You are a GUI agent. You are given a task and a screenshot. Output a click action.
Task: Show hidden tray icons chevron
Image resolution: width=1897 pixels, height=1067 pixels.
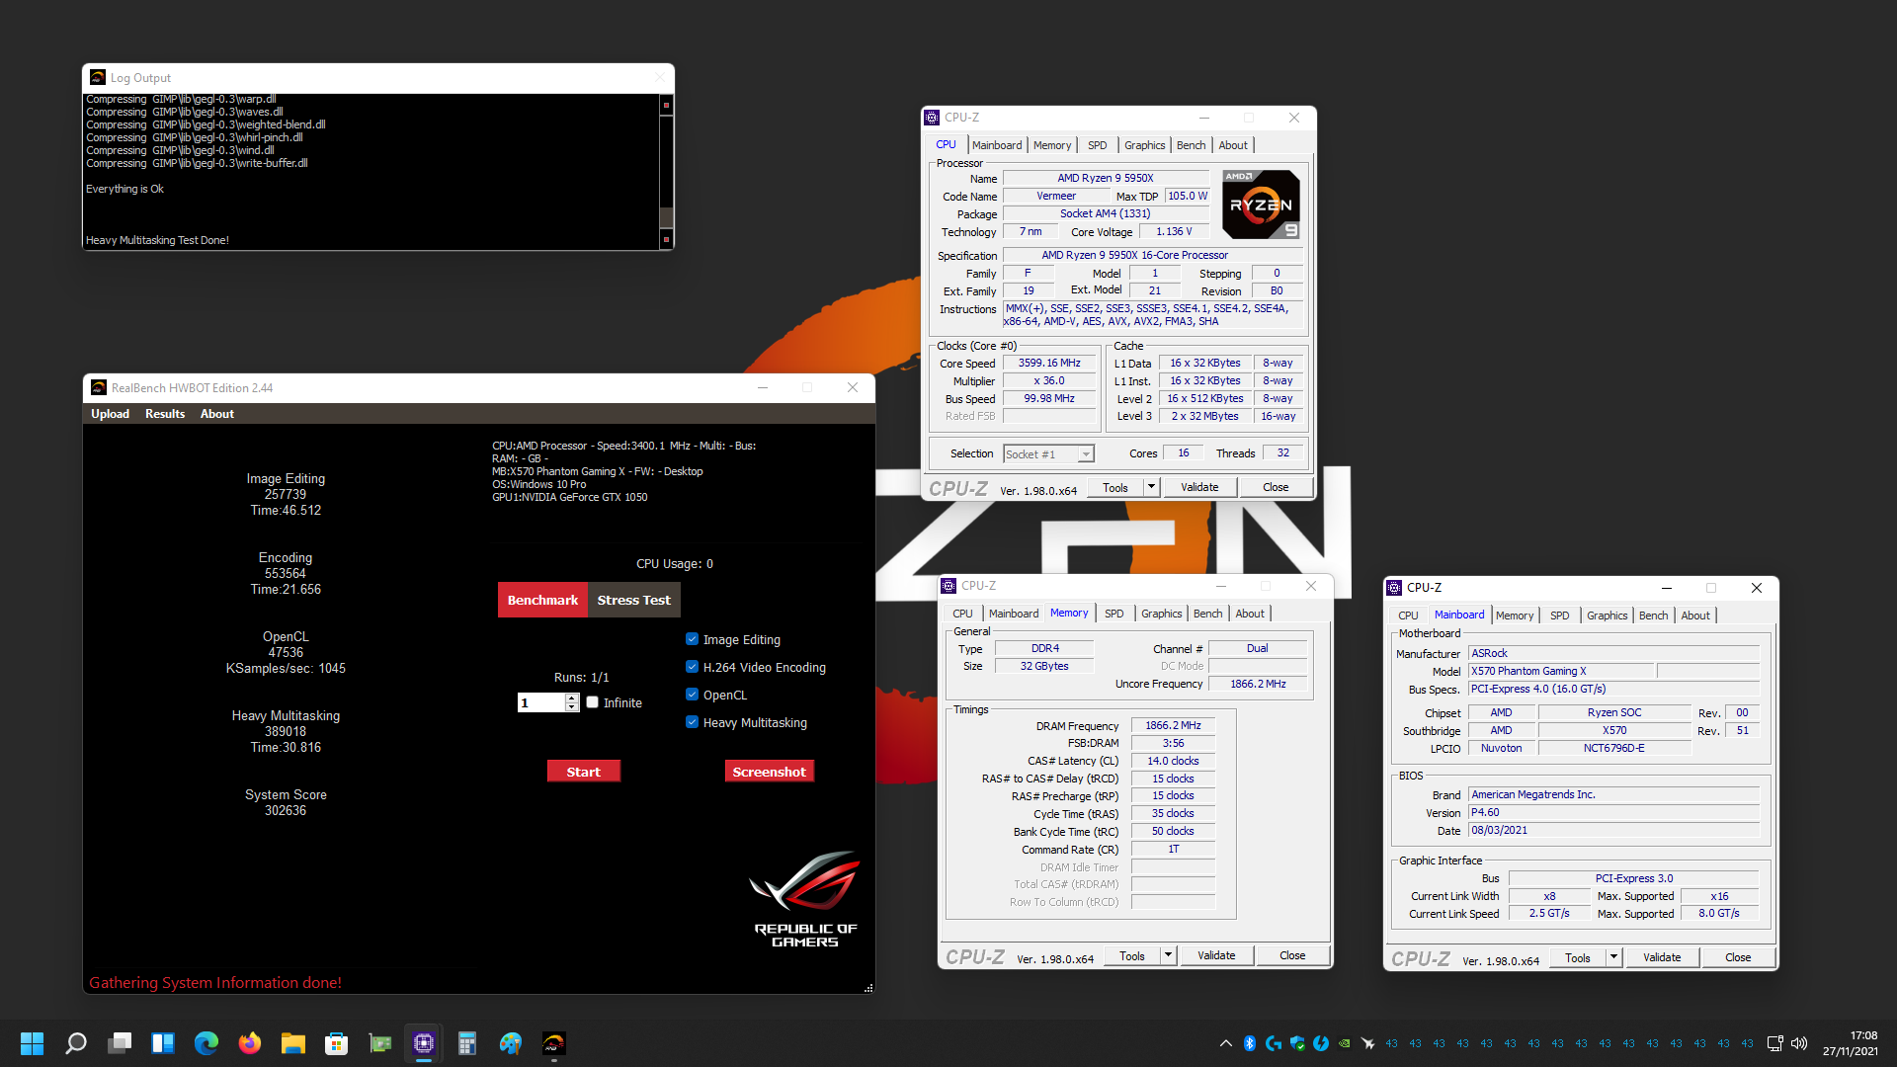[x=1226, y=1043]
